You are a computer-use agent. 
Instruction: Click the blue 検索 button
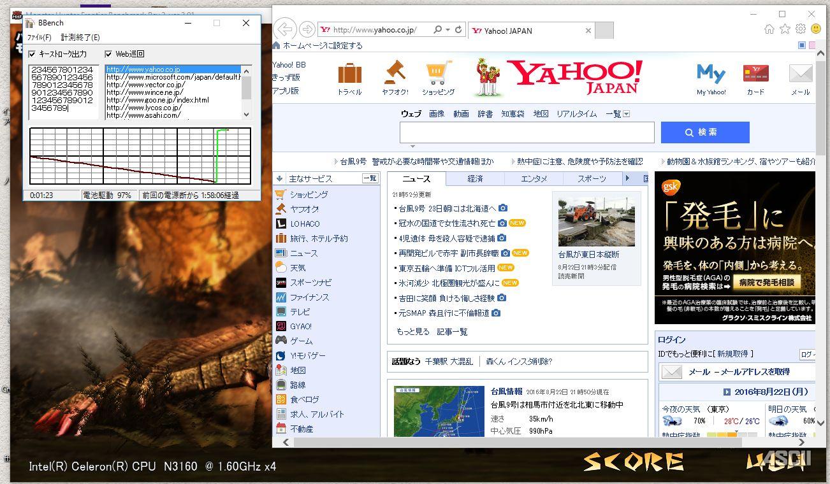point(705,132)
